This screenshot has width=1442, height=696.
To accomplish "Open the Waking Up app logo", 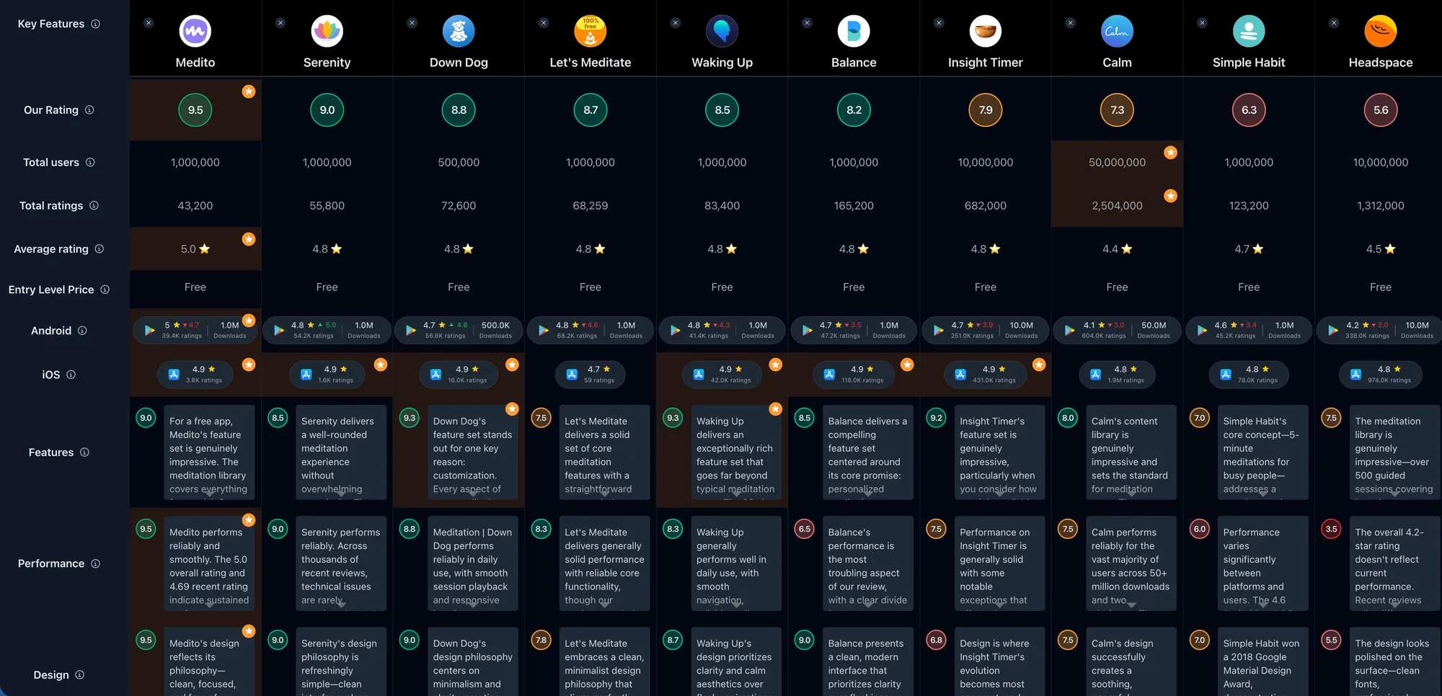I will pyautogui.click(x=722, y=31).
